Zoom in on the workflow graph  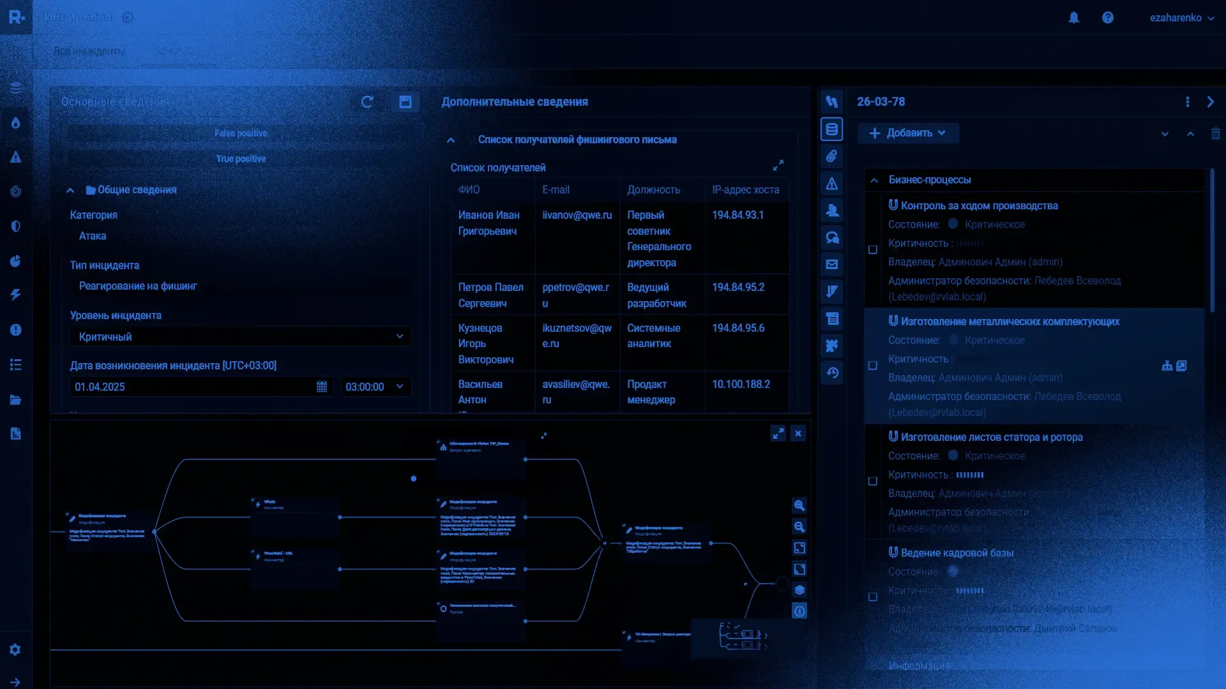799,505
